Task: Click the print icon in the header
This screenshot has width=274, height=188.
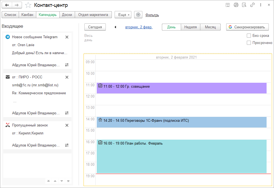Action: click(236, 5)
